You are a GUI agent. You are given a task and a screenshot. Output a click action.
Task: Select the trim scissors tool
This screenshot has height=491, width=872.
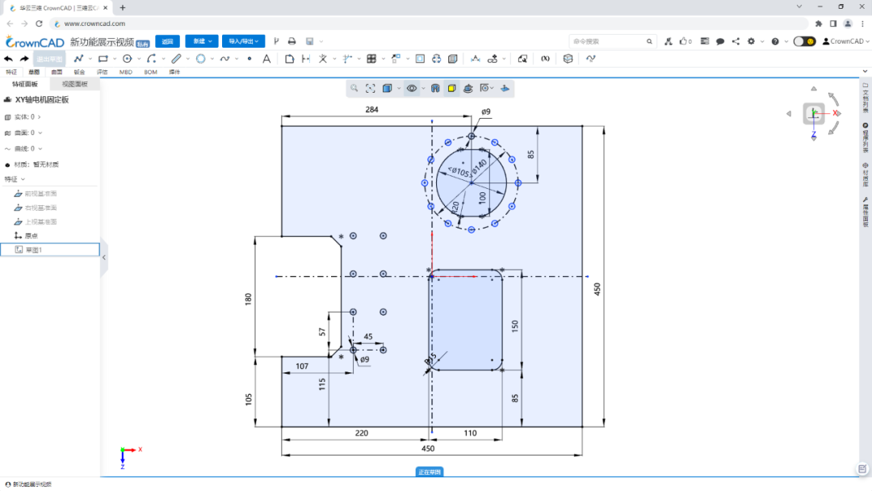click(322, 58)
